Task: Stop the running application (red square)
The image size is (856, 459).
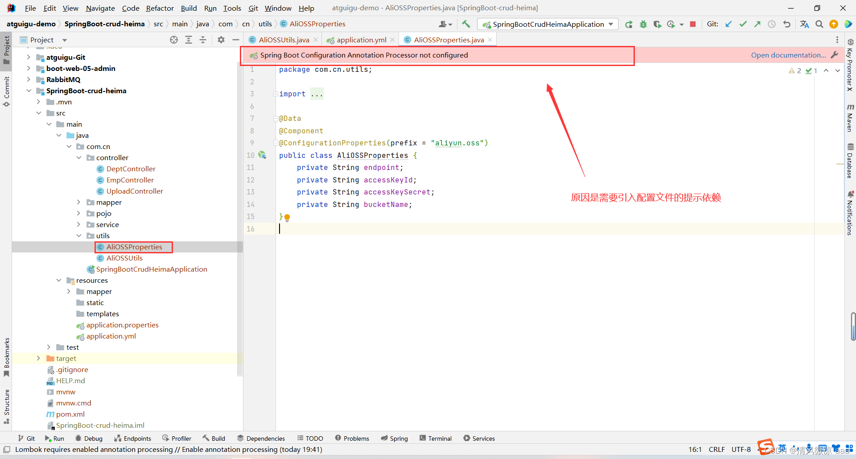Action: click(693, 24)
